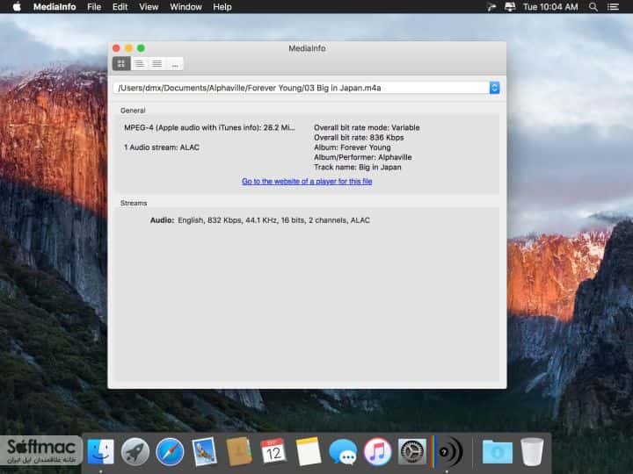Switch to the Tree view toolbar icon
The width and height of the screenshot is (633, 474).
139,64
